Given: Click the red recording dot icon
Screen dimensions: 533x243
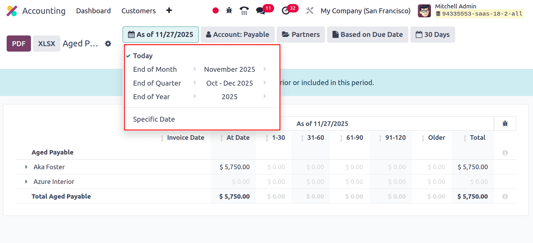Looking at the screenshot, I should pos(215,11).
